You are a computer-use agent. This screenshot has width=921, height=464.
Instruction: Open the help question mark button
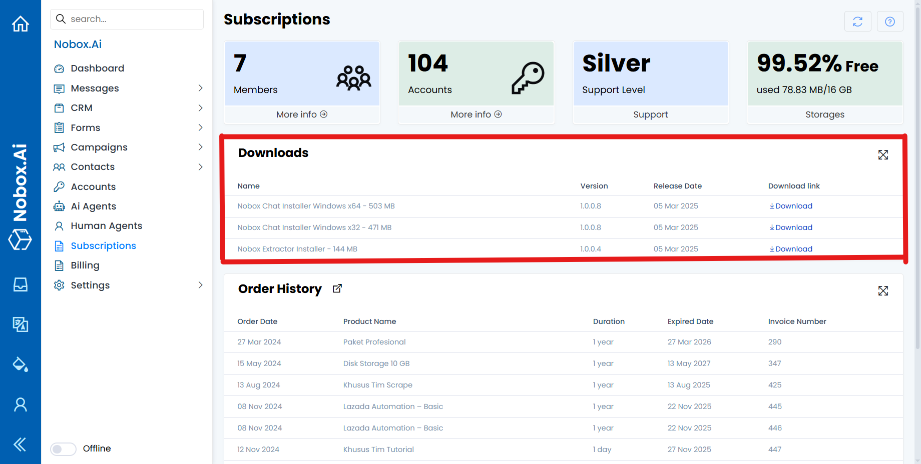889,21
